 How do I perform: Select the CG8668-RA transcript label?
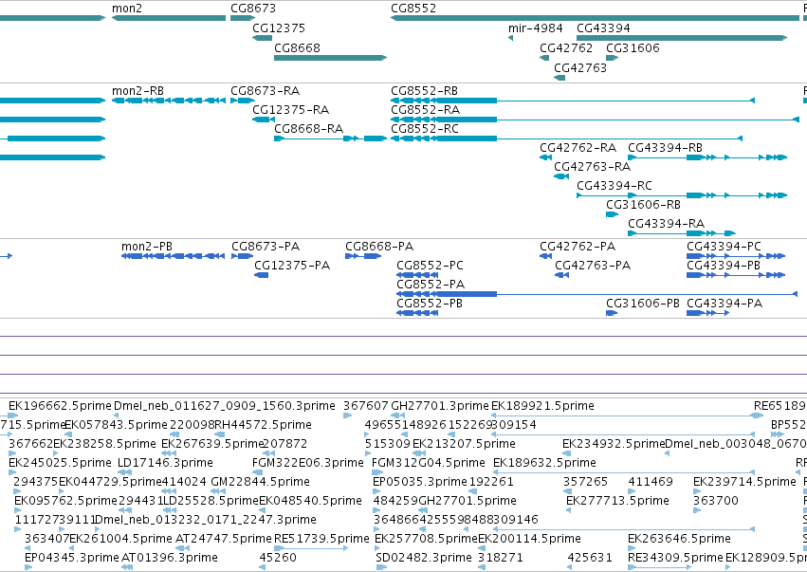(309, 129)
